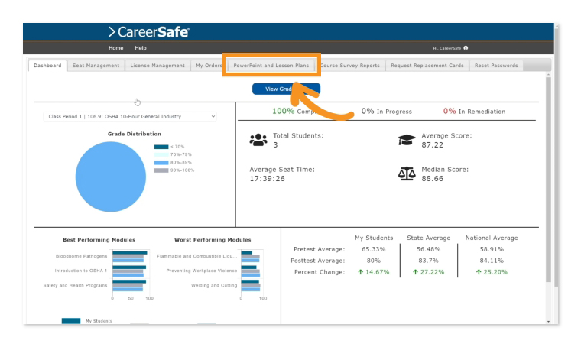This screenshot has width=581, height=347.
Task: Click the CareerSafe logo
Action: tap(148, 32)
